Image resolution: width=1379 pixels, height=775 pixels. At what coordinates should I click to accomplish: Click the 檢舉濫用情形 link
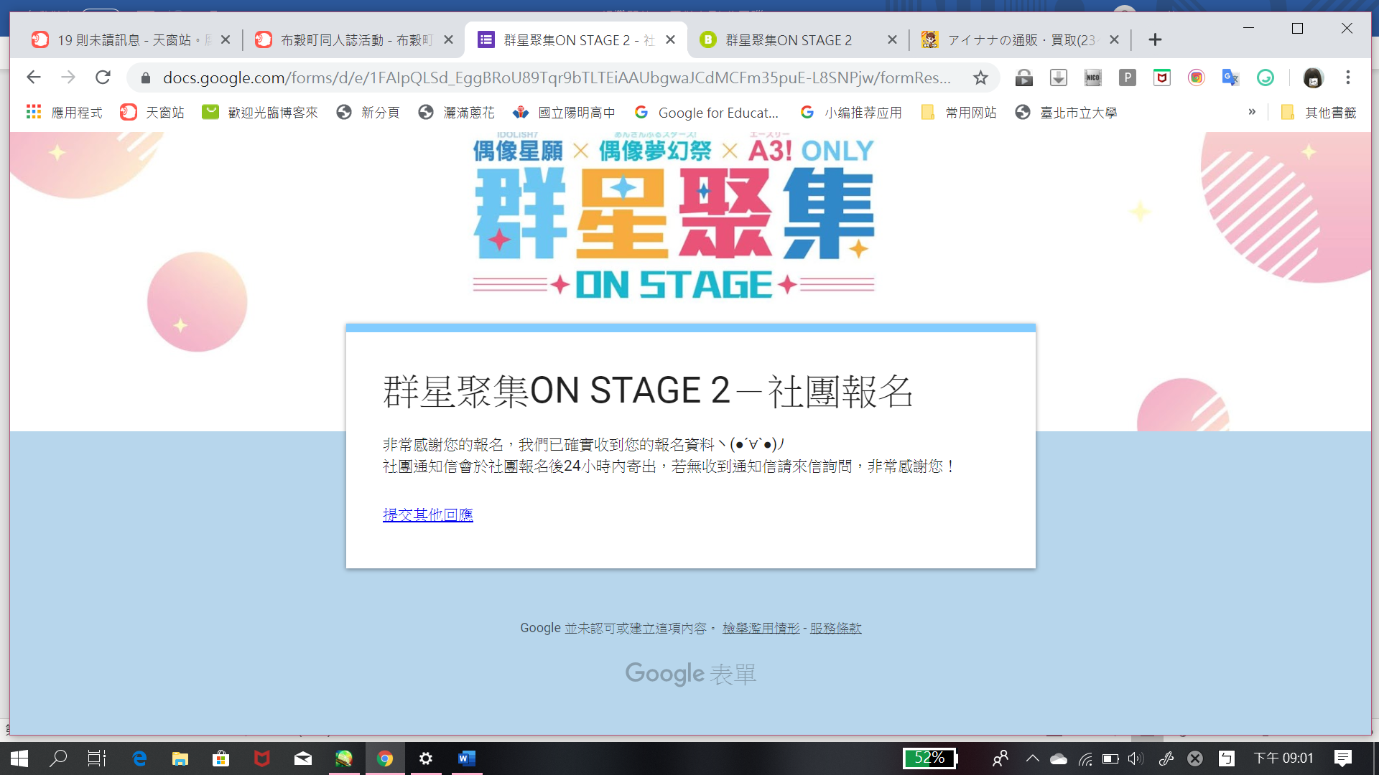(761, 628)
